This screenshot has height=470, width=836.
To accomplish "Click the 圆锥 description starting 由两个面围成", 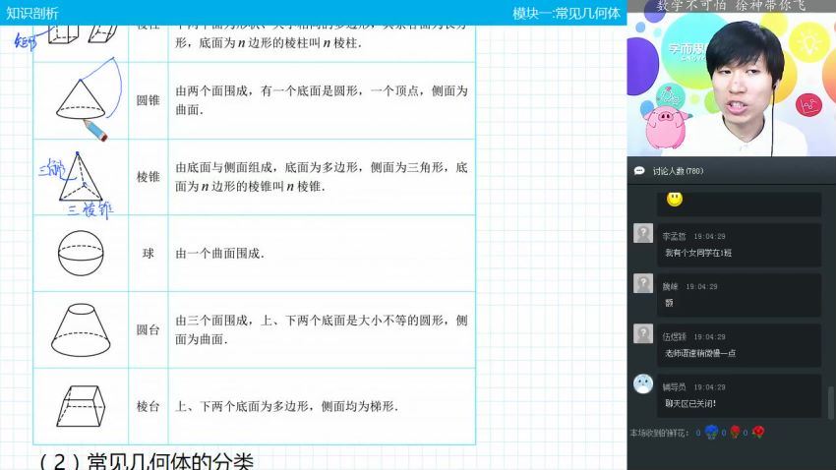I will tap(322, 100).
